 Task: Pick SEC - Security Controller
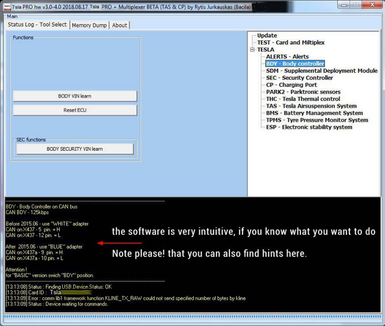tap(299, 78)
